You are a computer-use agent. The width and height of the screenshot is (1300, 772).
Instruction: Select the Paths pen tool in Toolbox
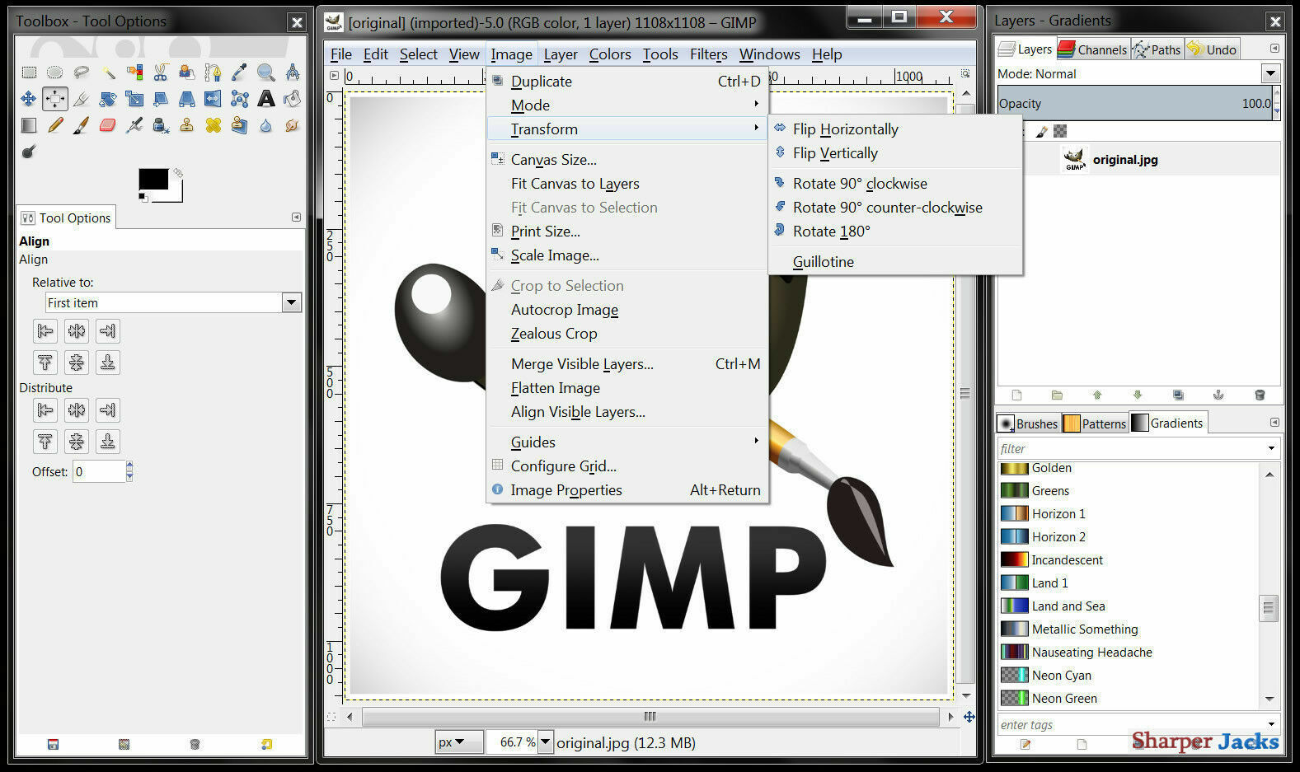point(213,73)
